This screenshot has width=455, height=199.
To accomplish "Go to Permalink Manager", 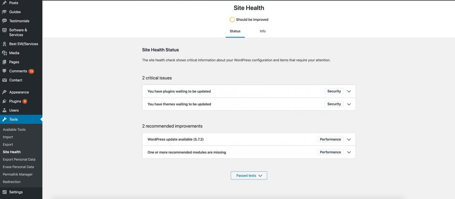I will tap(17, 174).
